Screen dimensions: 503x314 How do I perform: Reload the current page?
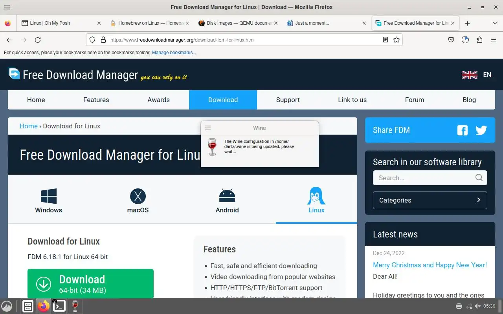38,40
